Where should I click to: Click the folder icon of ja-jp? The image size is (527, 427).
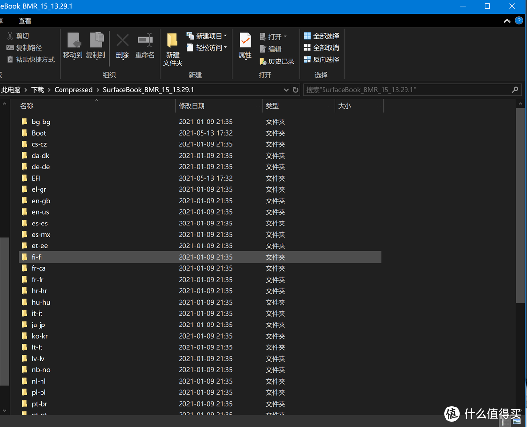(x=24, y=325)
